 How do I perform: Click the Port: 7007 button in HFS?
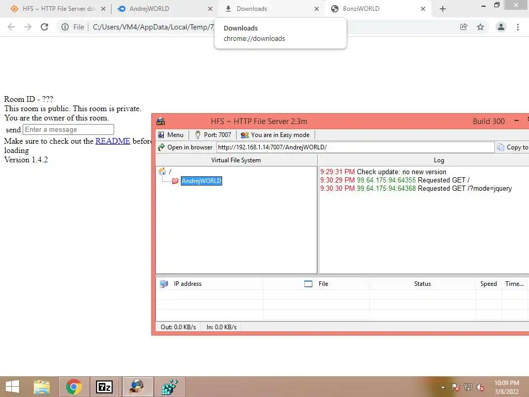coord(213,135)
